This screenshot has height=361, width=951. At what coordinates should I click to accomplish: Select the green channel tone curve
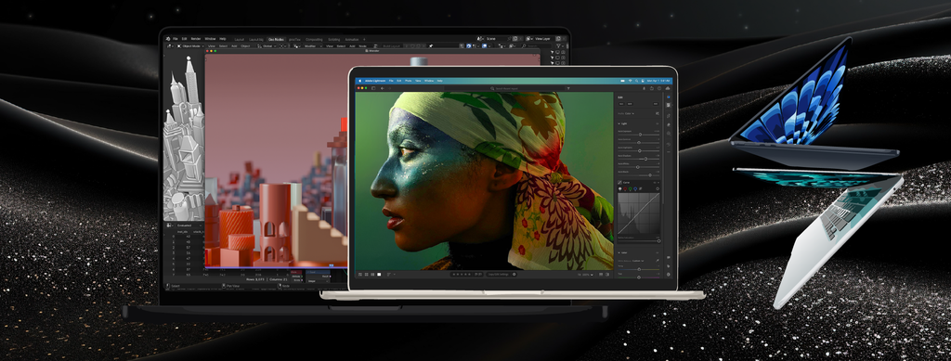click(631, 188)
